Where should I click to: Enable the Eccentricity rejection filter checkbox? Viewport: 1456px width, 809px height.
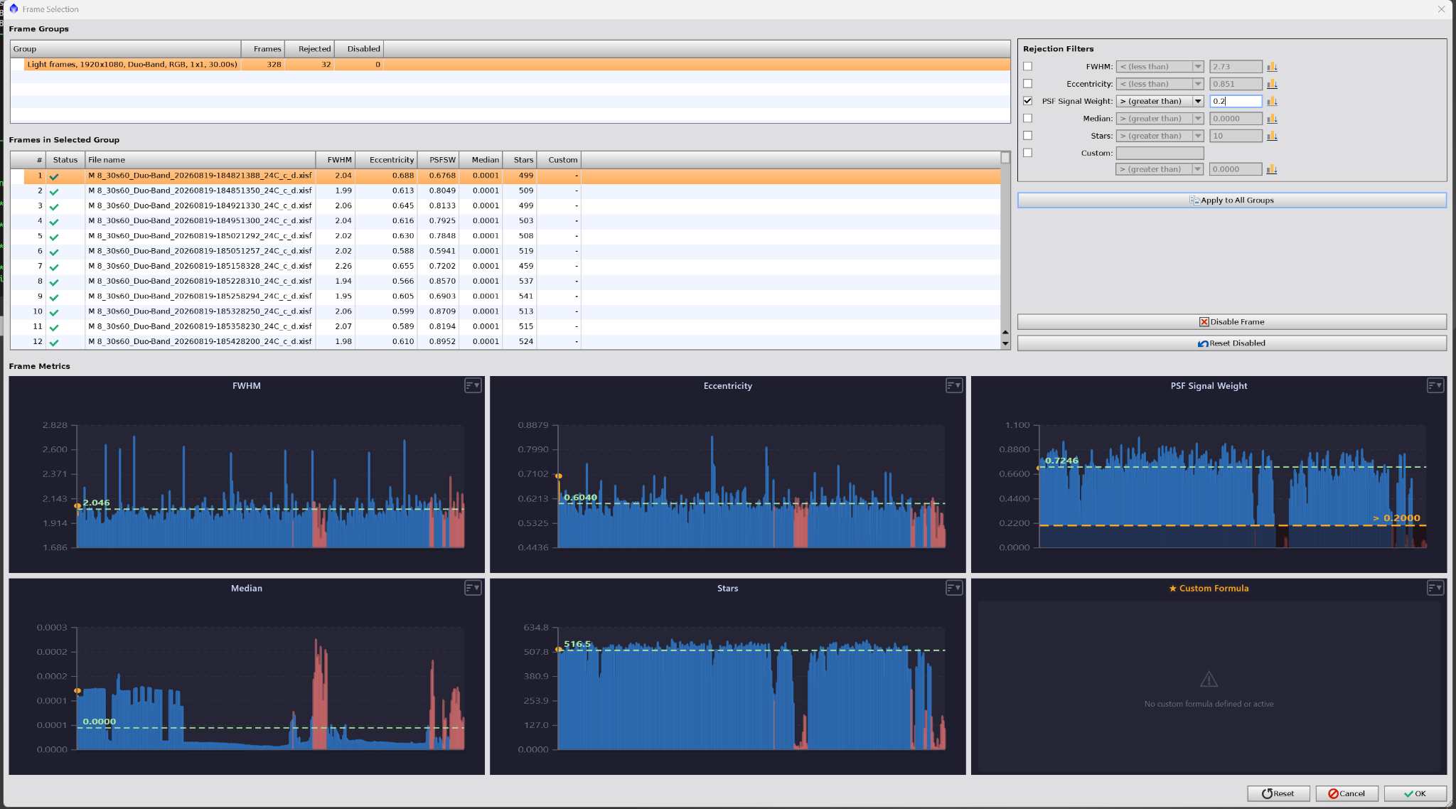coord(1027,83)
